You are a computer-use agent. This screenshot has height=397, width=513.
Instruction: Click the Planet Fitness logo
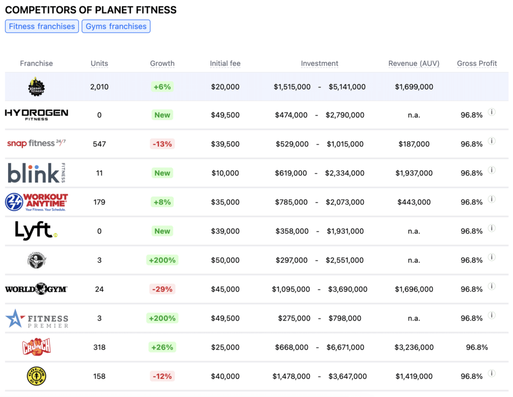coord(36,87)
